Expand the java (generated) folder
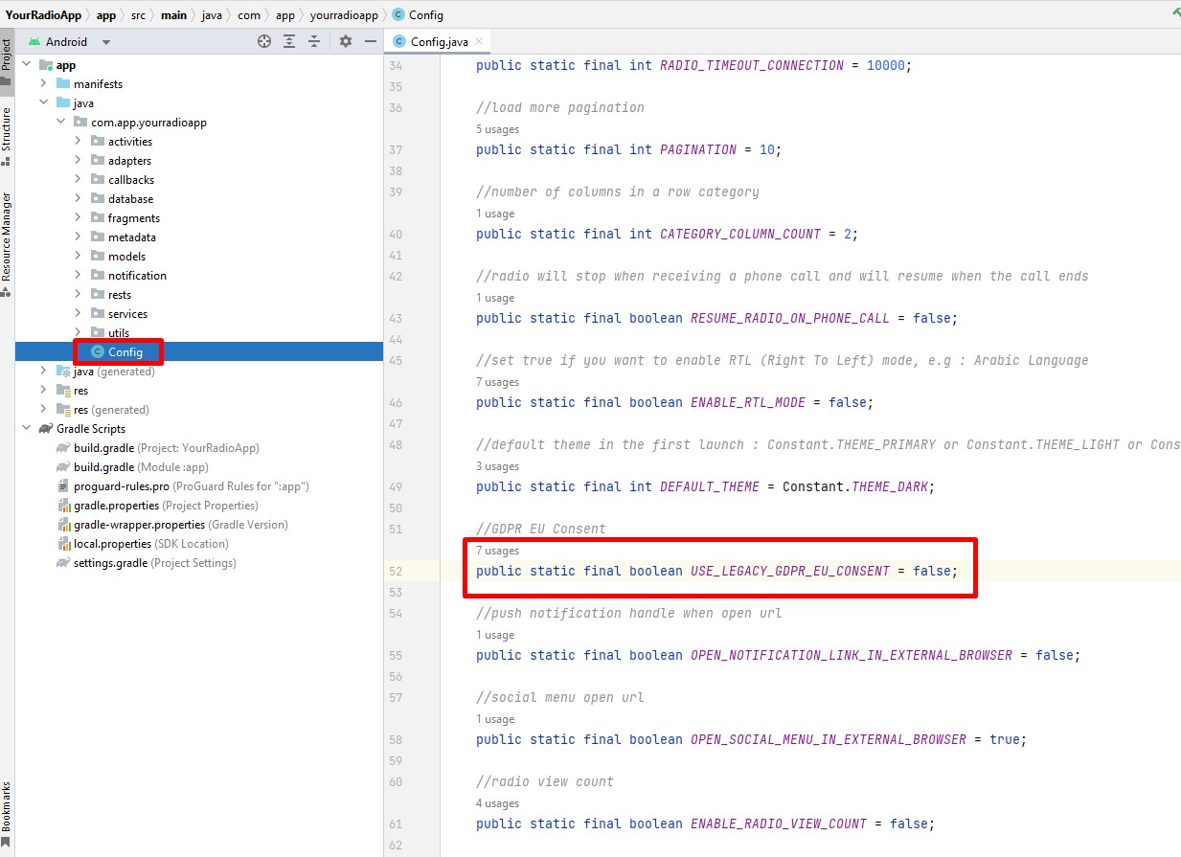This screenshot has width=1181, height=857. pos(43,372)
